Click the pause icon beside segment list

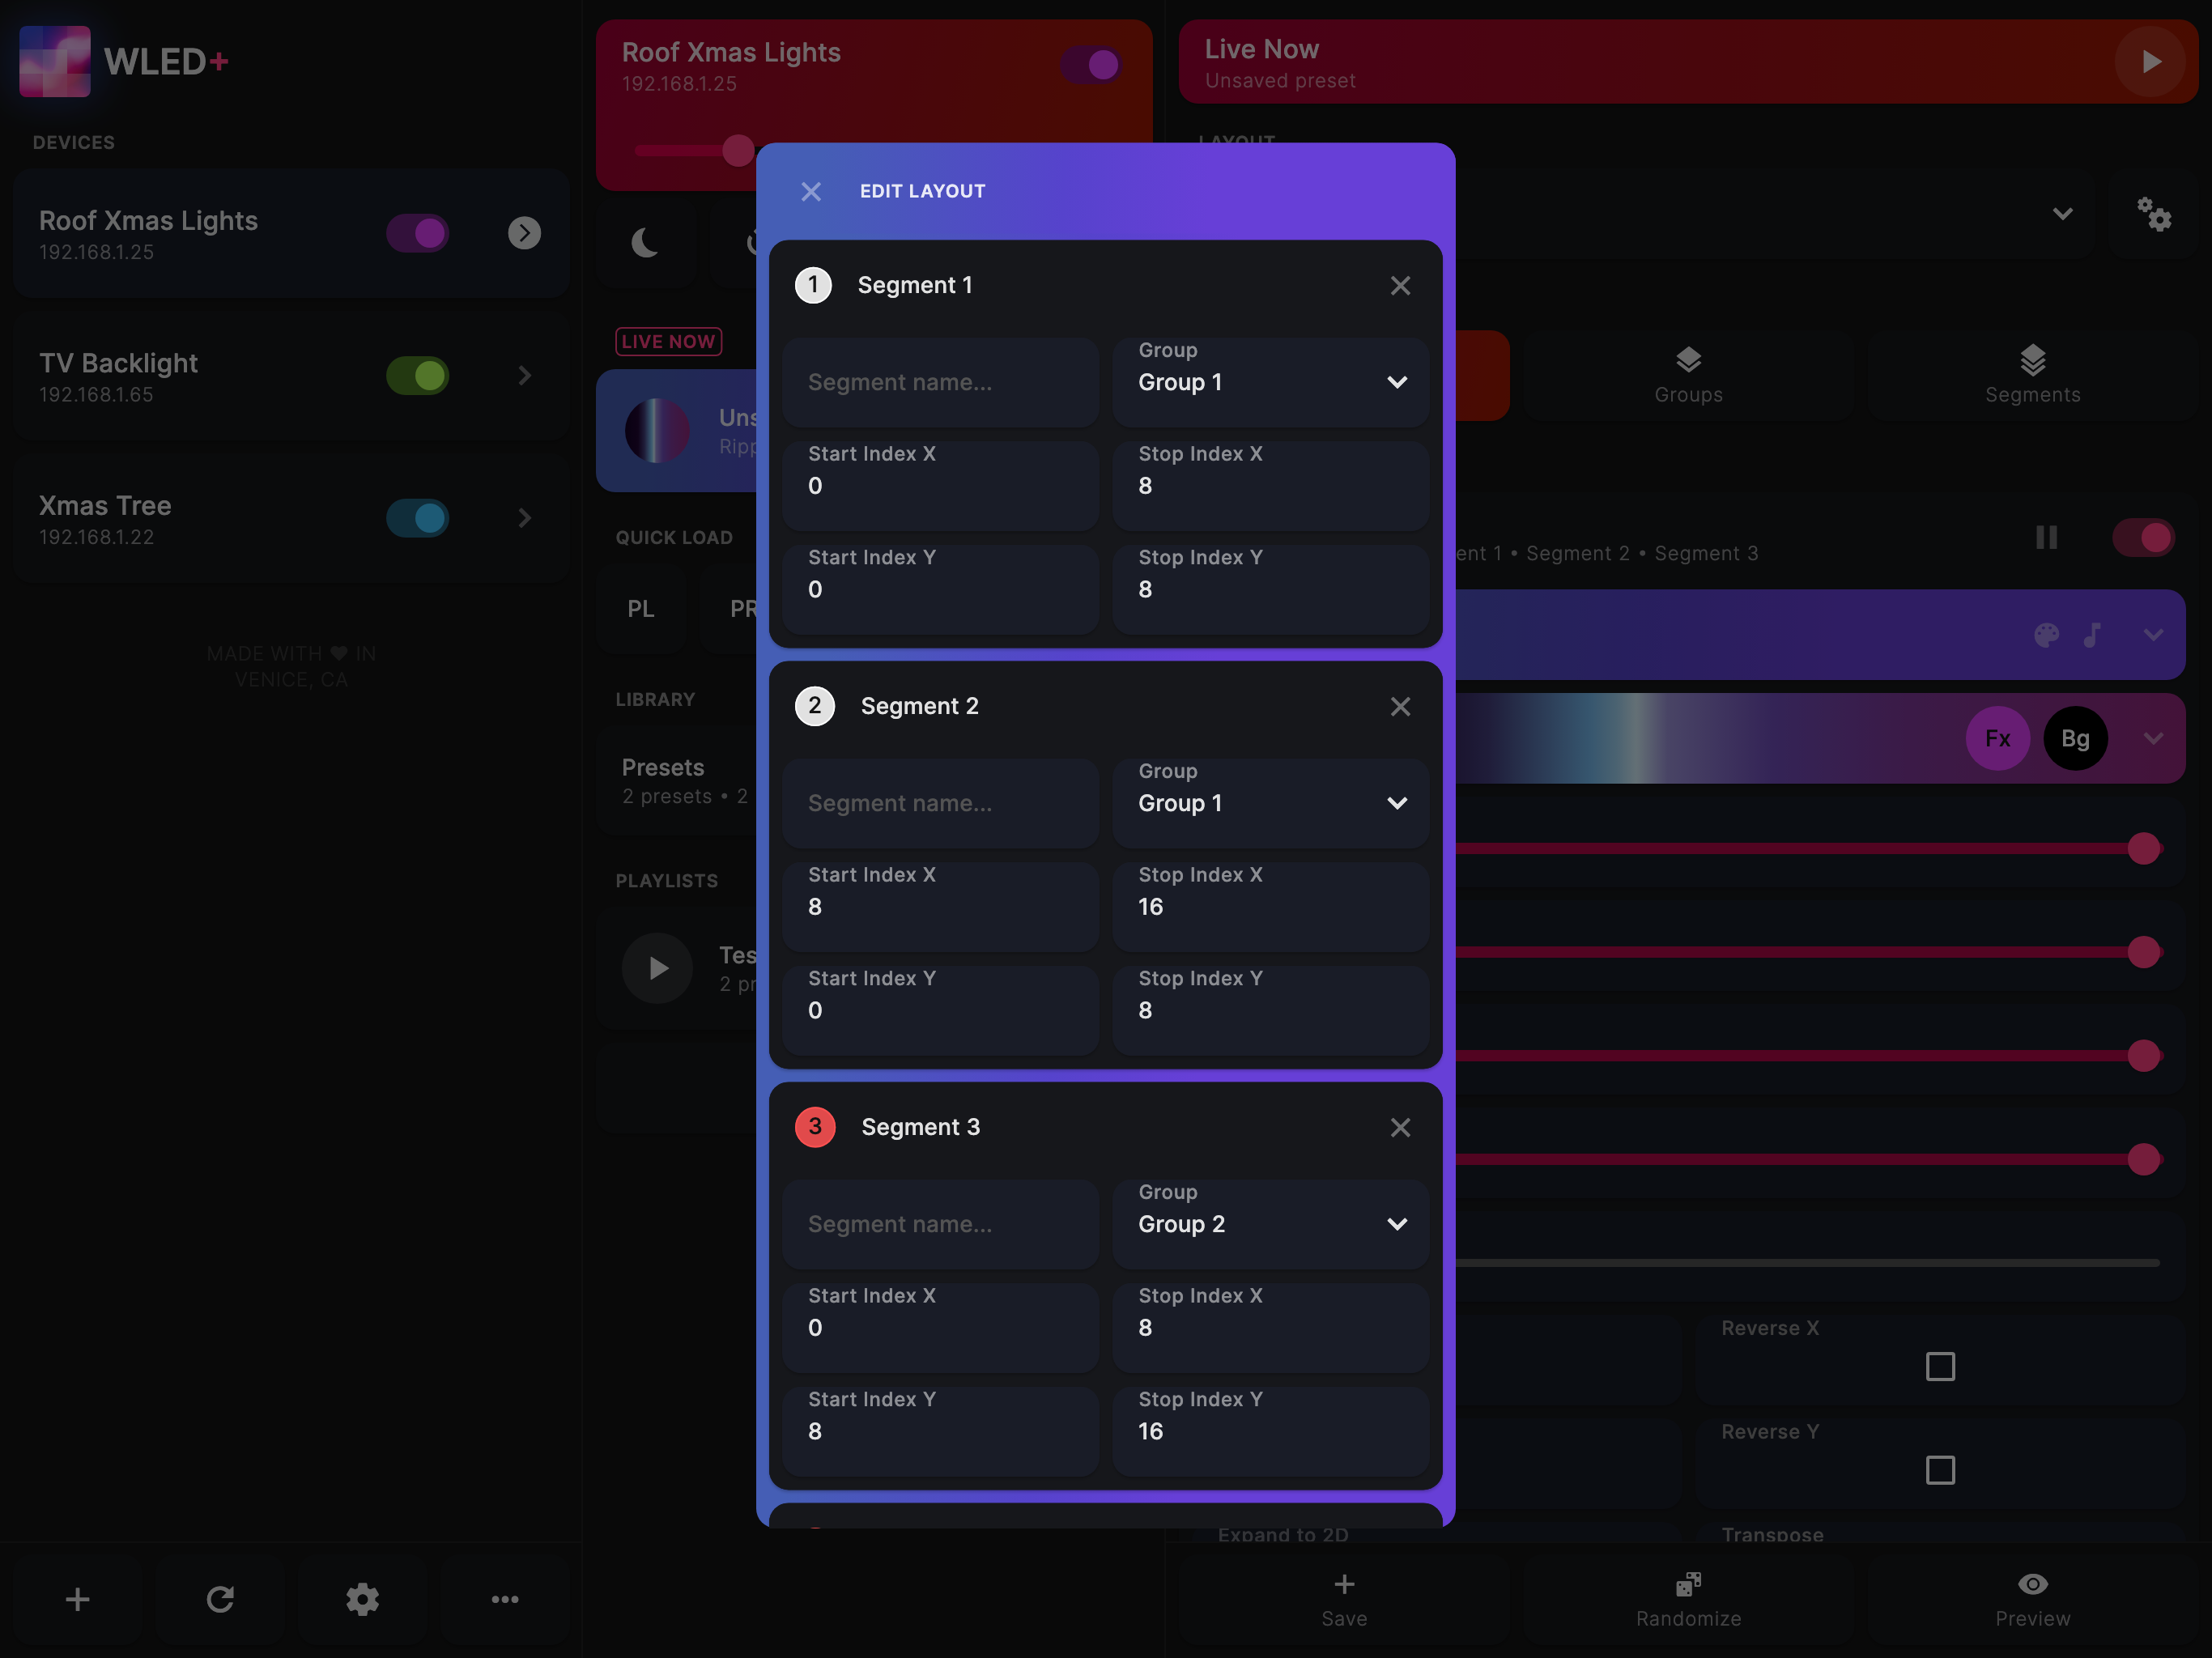tap(2046, 538)
